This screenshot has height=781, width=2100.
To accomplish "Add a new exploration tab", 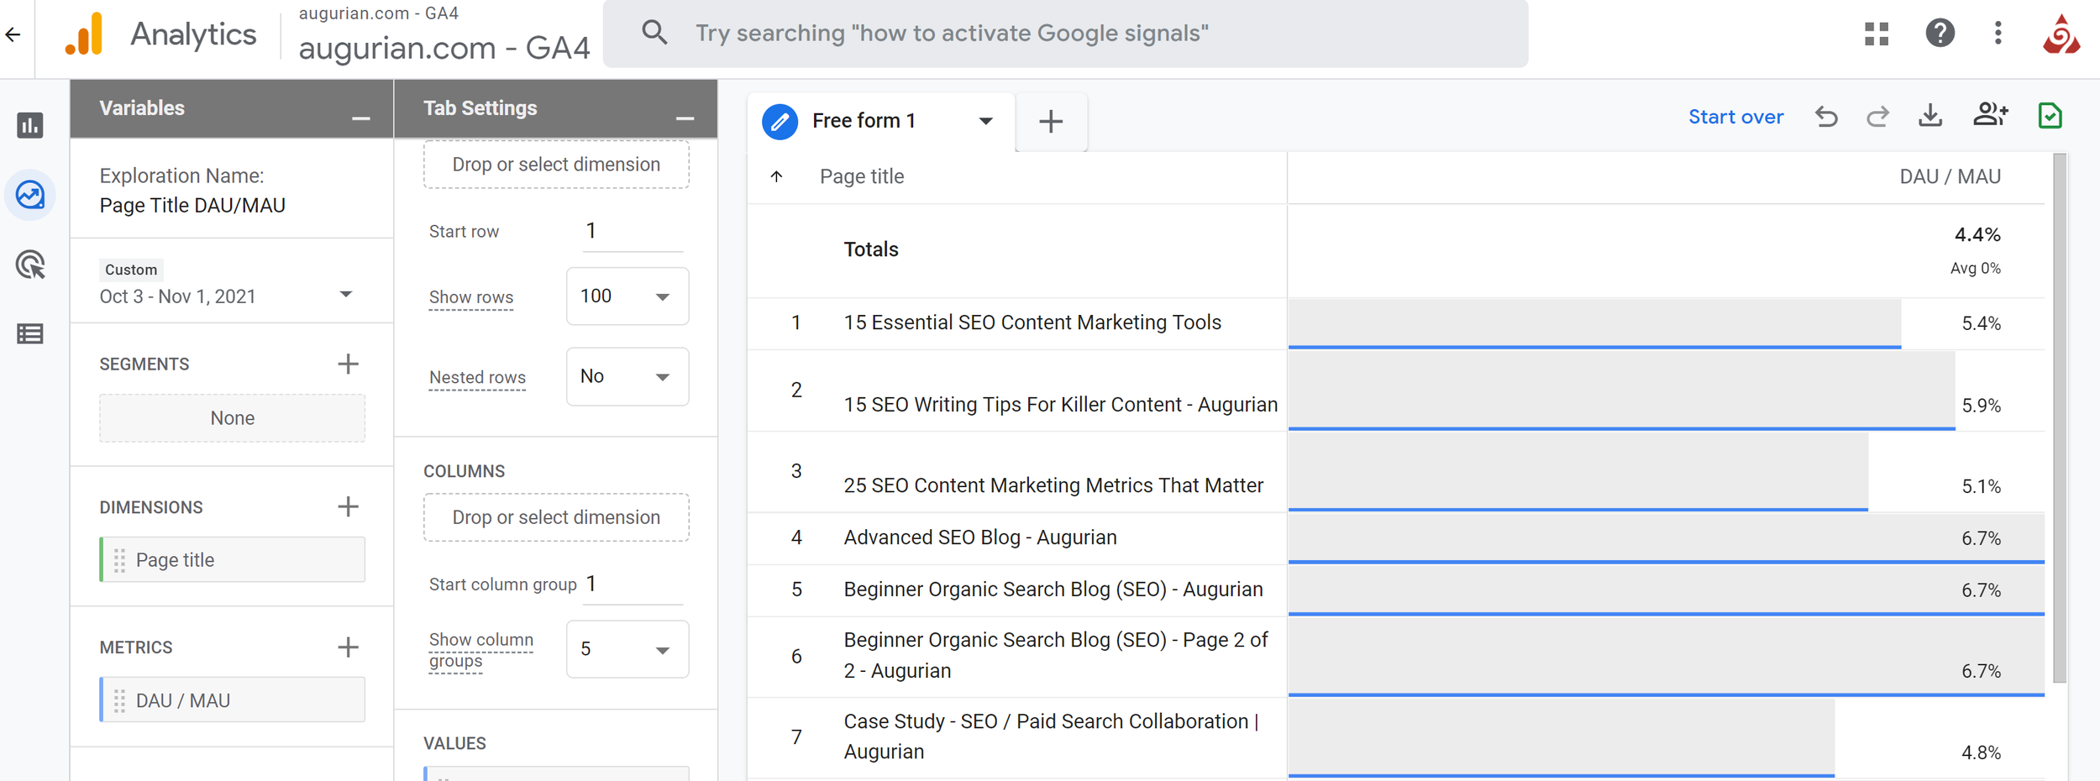I will click(x=1051, y=122).
